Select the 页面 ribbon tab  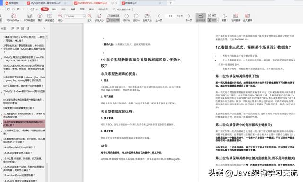pos(82,9)
